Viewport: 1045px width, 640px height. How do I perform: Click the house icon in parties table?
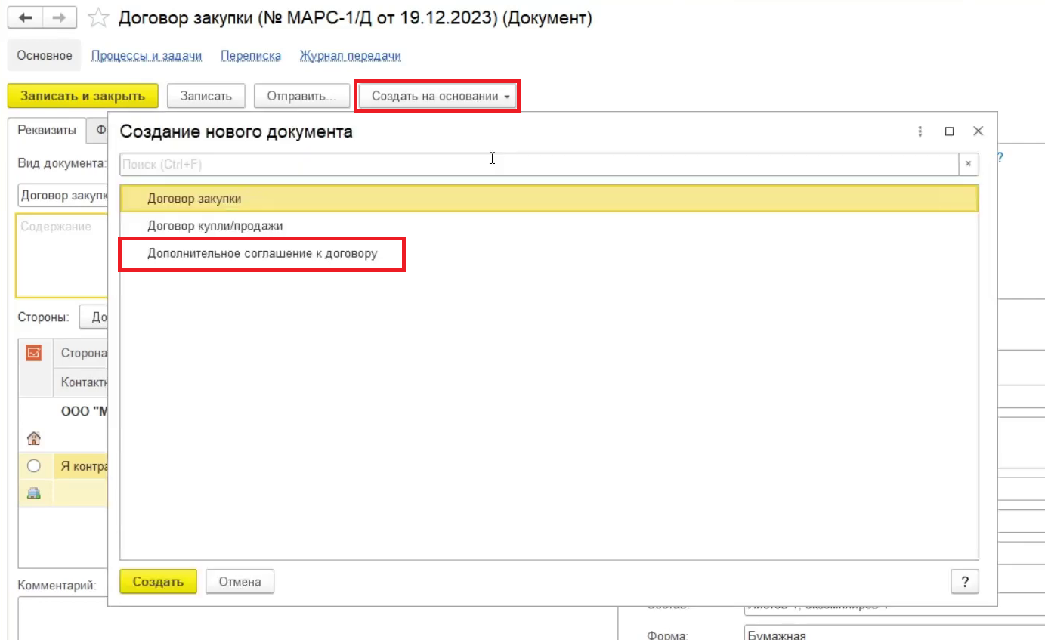tap(33, 438)
